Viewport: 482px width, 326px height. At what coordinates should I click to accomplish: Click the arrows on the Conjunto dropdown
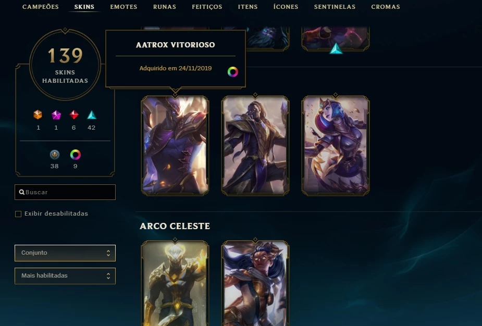tap(108, 253)
